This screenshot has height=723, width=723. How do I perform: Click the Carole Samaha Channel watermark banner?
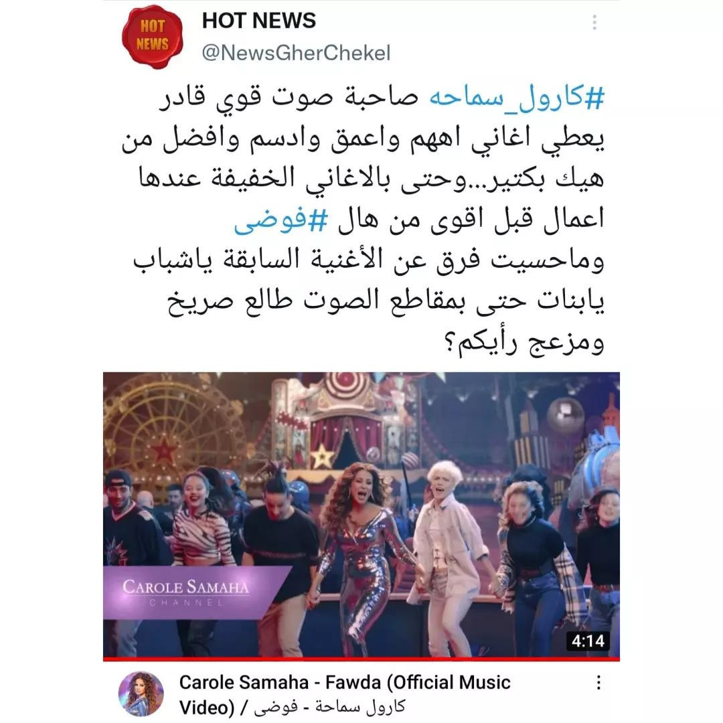[x=193, y=592]
